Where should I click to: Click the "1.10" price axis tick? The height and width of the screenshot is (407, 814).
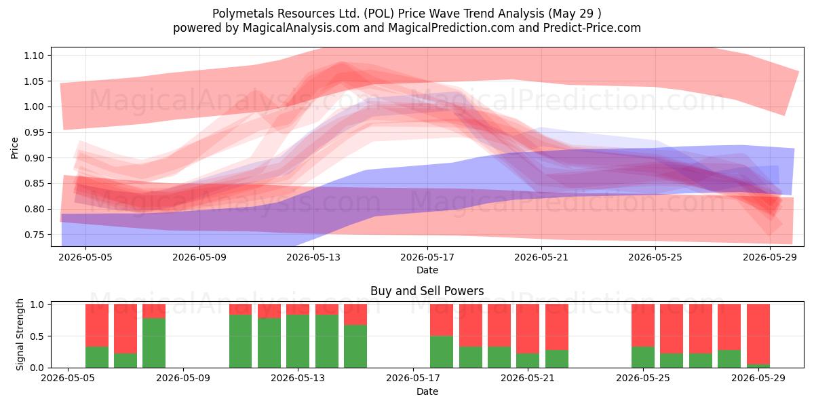(35, 56)
